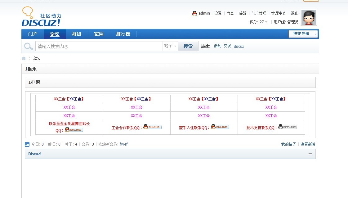Screen dimensions: 348x198
Task: Open the admin profile link
Action: [x=204, y=13]
